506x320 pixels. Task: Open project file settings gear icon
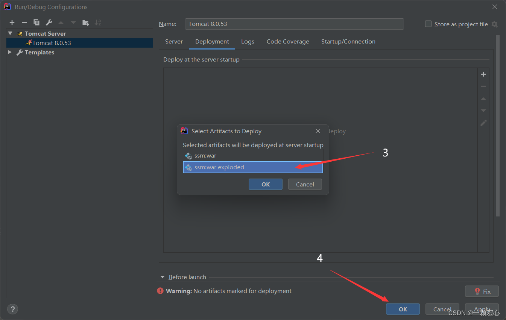point(494,24)
